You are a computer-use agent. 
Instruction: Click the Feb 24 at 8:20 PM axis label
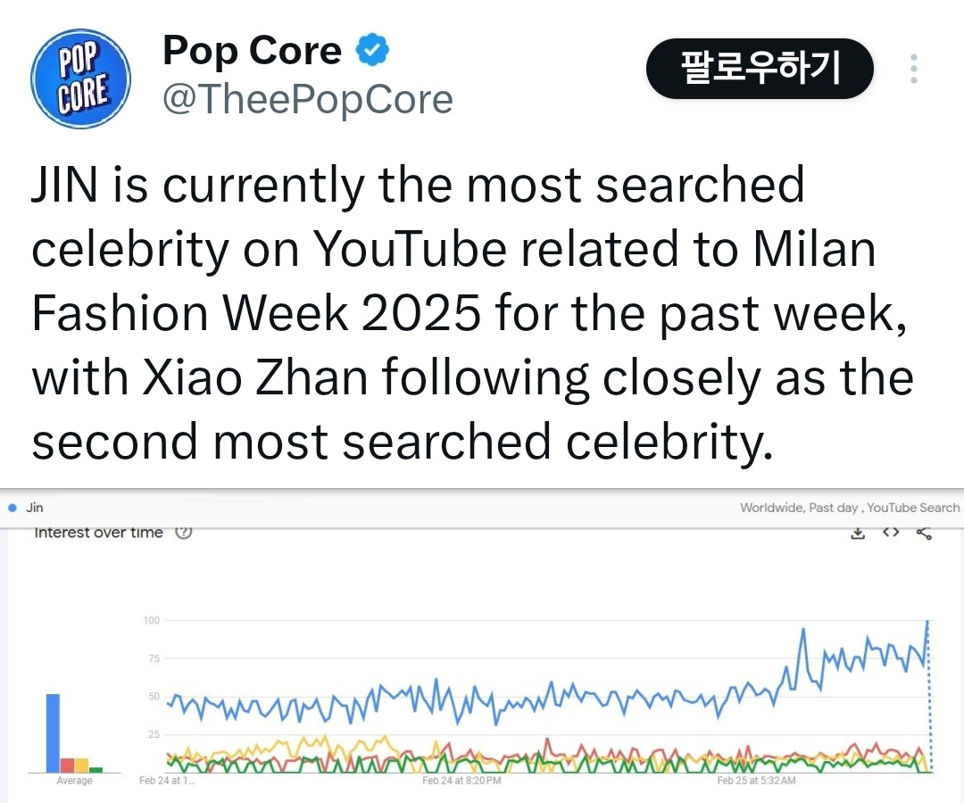point(461,782)
